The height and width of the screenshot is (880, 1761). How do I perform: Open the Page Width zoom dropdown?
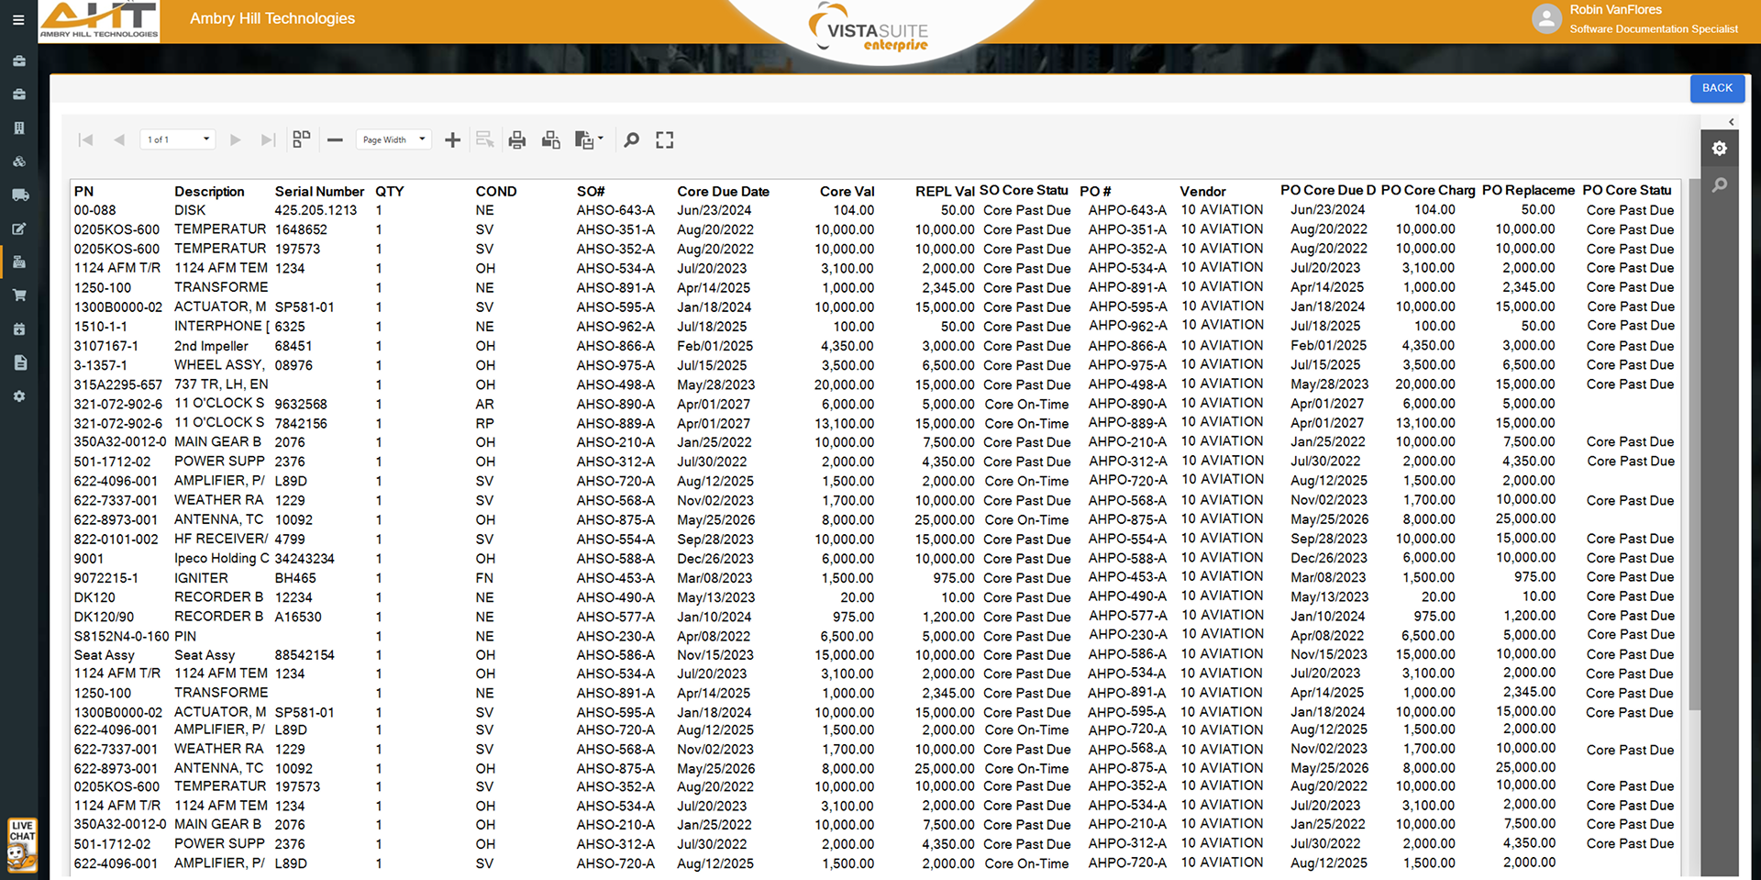click(394, 139)
